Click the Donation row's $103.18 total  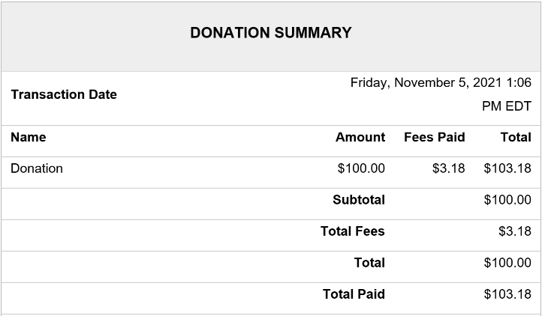[x=507, y=168]
